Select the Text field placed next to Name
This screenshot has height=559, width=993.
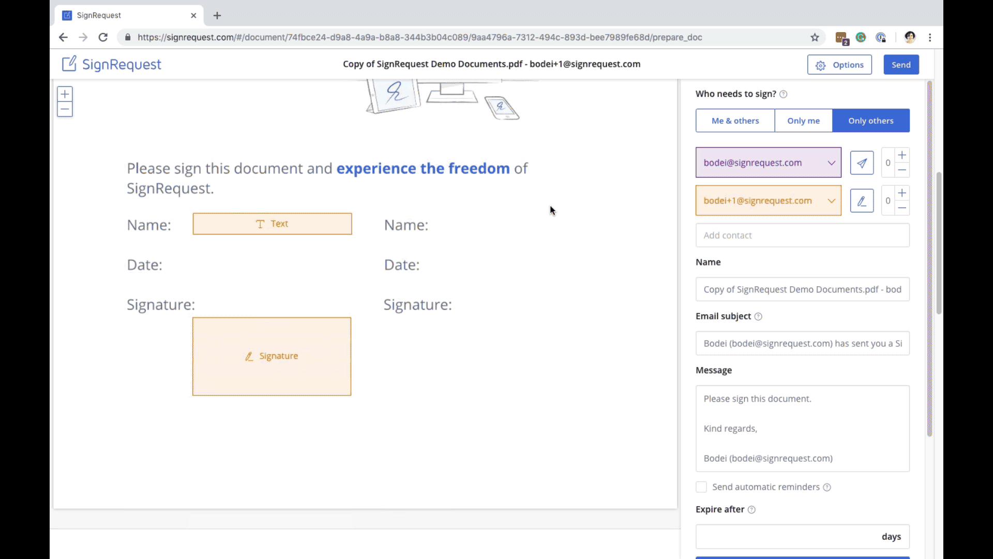point(272,224)
